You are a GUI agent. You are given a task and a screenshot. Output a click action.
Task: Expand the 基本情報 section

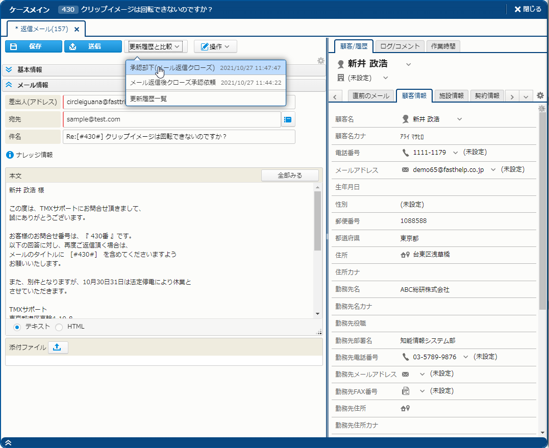9,70
